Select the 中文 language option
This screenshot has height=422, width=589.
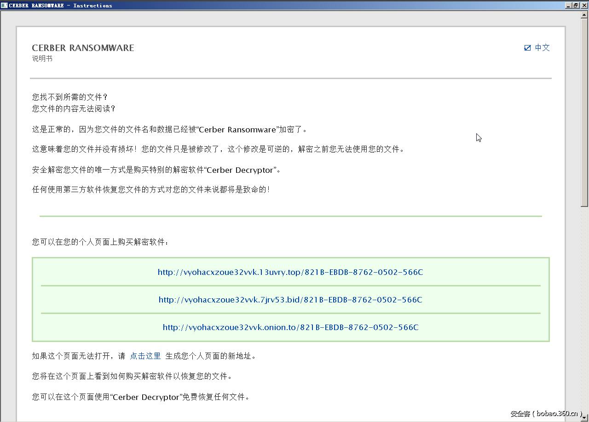(x=542, y=47)
